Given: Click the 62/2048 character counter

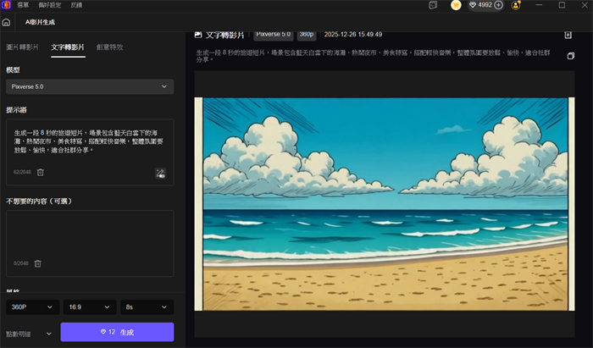Looking at the screenshot, I should coord(22,172).
